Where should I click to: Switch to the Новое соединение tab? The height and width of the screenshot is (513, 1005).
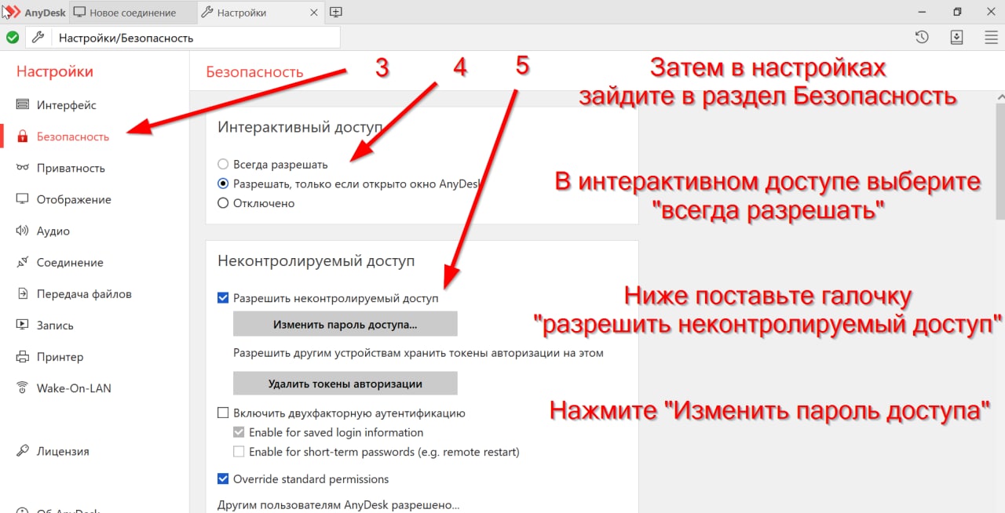pos(131,13)
